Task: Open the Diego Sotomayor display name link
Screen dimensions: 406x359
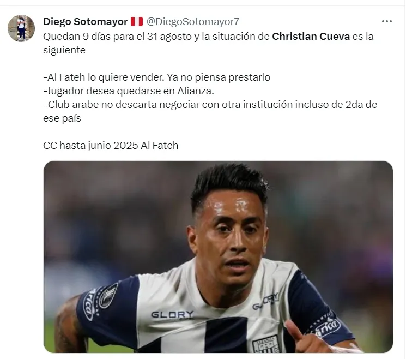Action: (x=85, y=22)
